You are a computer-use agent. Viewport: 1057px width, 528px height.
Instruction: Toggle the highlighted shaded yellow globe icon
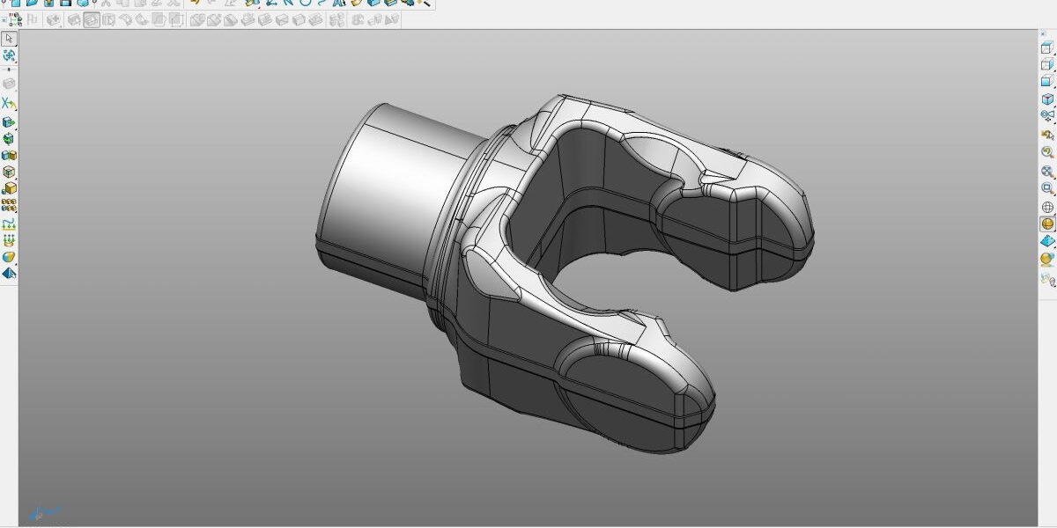coord(1047,224)
